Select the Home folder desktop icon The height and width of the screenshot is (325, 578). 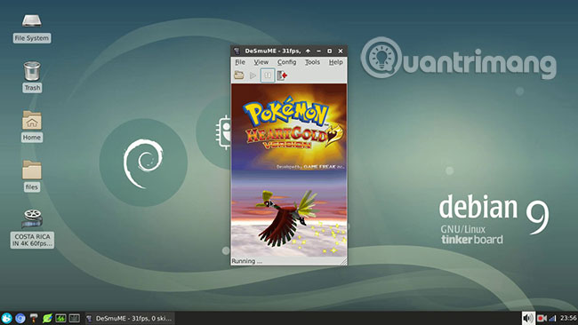(32, 120)
